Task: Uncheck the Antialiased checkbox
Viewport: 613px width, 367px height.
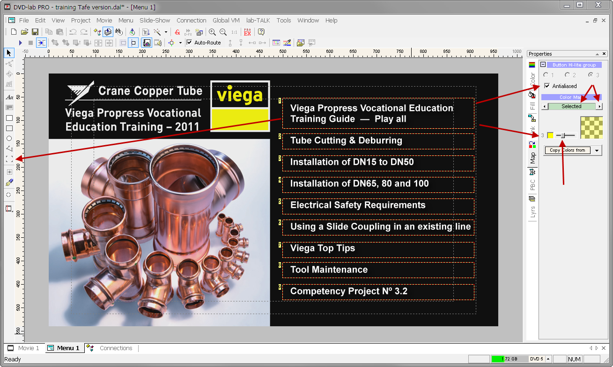Action: click(x=547, y=86)
